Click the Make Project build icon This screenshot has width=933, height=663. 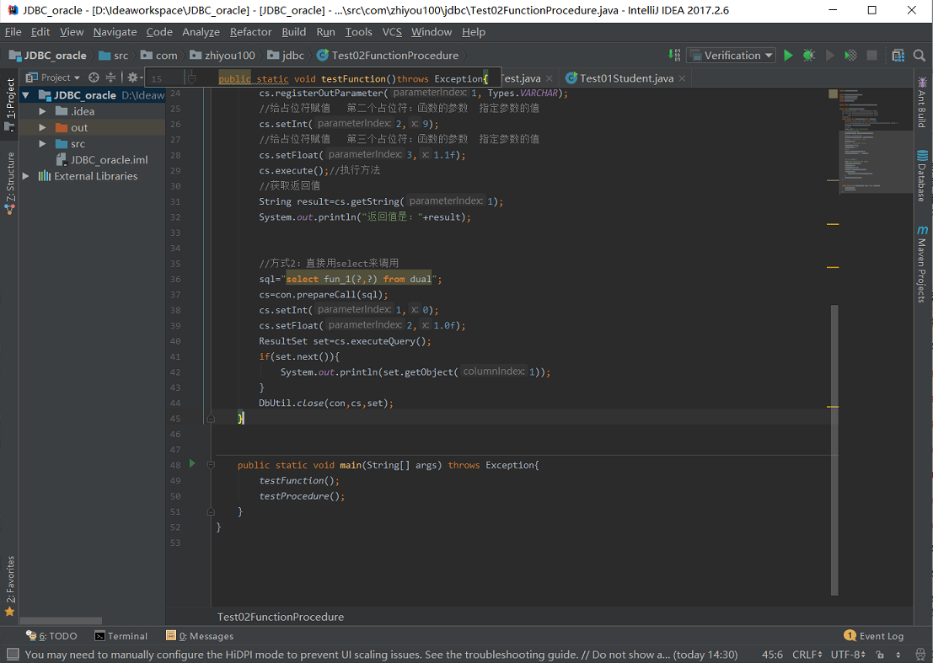pyautogui.click(x=674, y=55)
